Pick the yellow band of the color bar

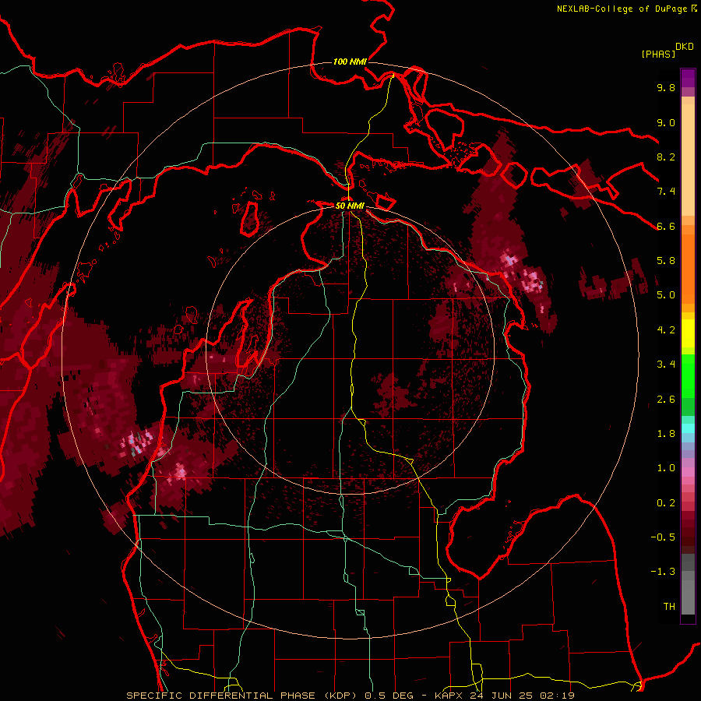point(688,333)
